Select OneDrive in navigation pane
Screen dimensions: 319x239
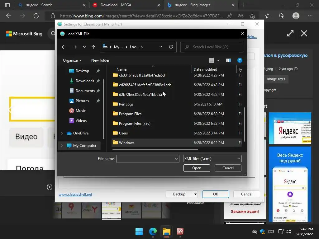coord(81,133)
